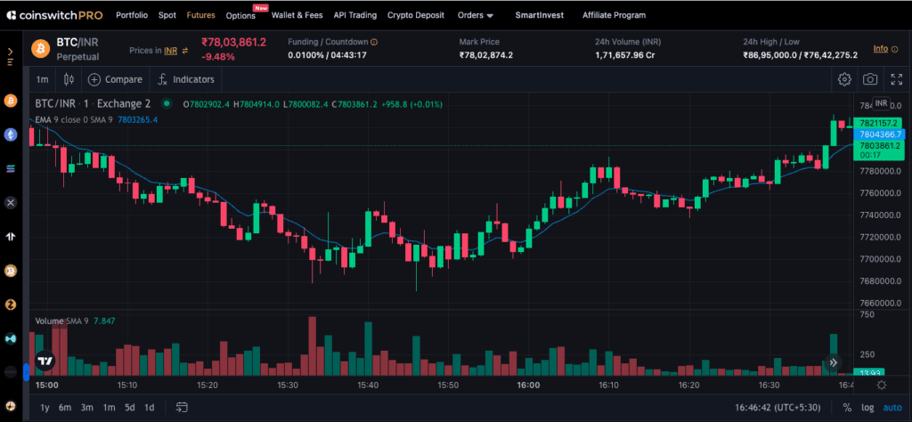Image resolution: width=912 pixels, height=422 pixels.
Task: Toggle log scale on price axis
Action: tap(867, 408)
